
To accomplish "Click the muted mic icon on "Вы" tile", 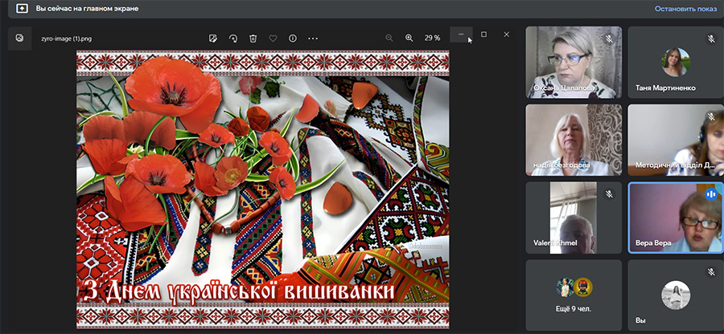I will pos(711,272).
